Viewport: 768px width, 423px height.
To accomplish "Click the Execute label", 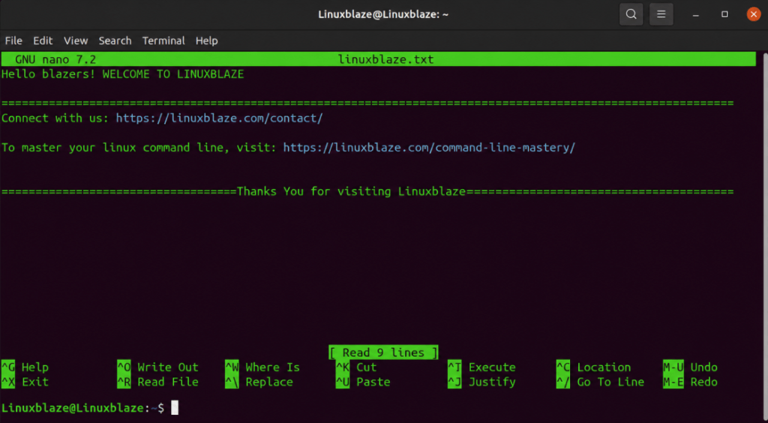I will [492, 367].
